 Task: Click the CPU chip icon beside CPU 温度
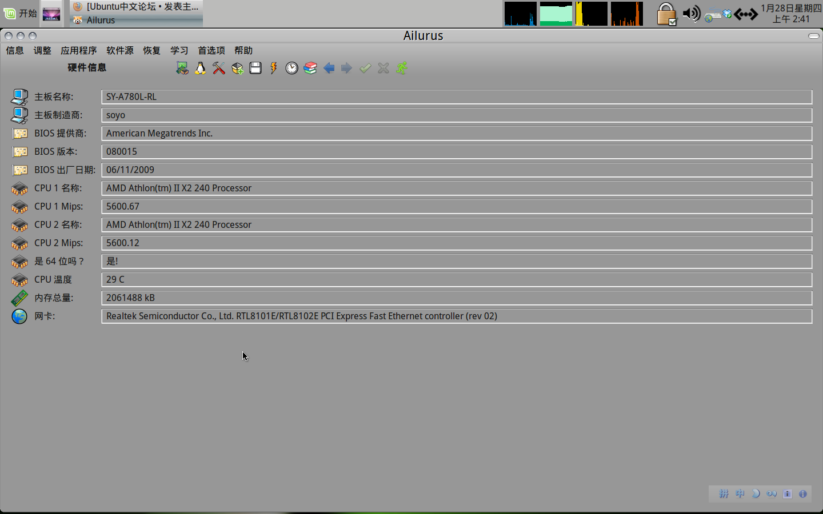(x=19, y=280)
